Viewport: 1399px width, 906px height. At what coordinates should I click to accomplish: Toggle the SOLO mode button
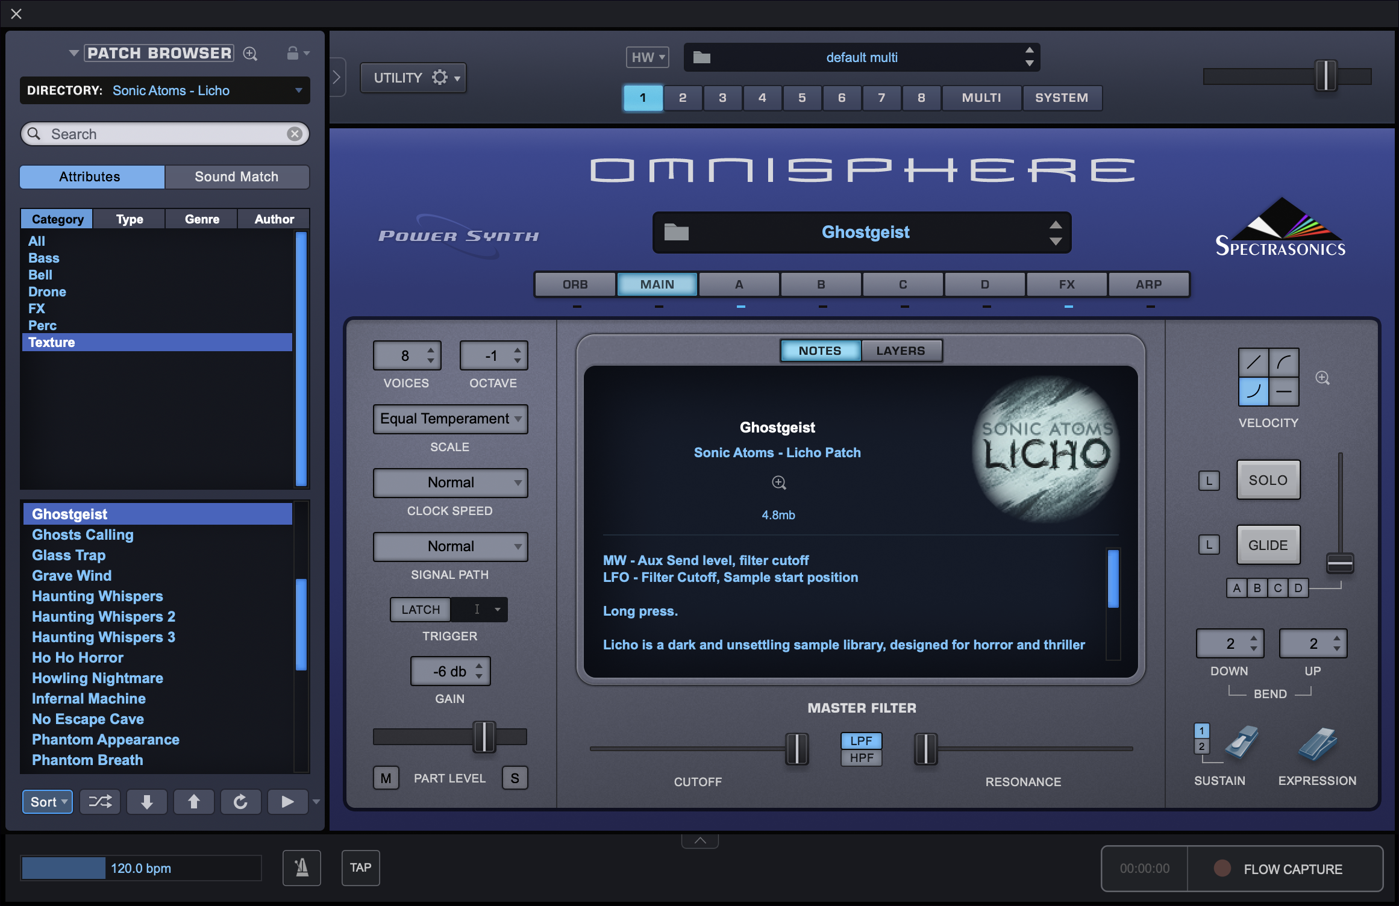1268,480
